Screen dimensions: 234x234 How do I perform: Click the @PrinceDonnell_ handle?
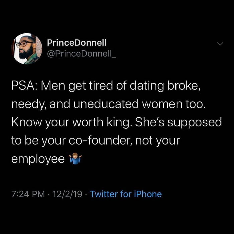[81, 54]
